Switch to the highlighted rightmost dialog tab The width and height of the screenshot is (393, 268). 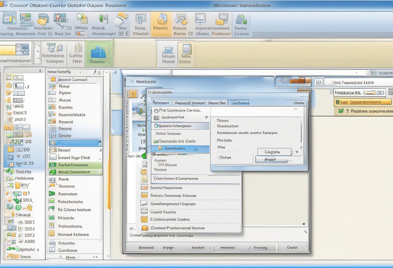240,102
